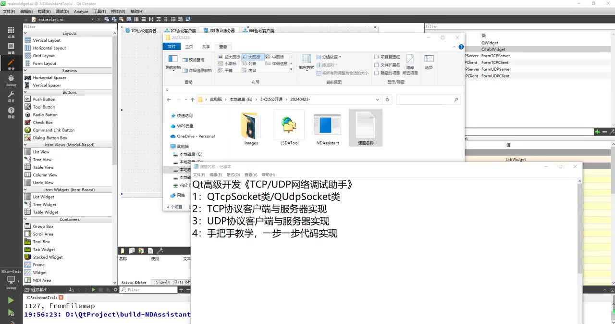The image size is (615, 324).
Task: Select the Design mode icon
Action: (x=11, y=64)
